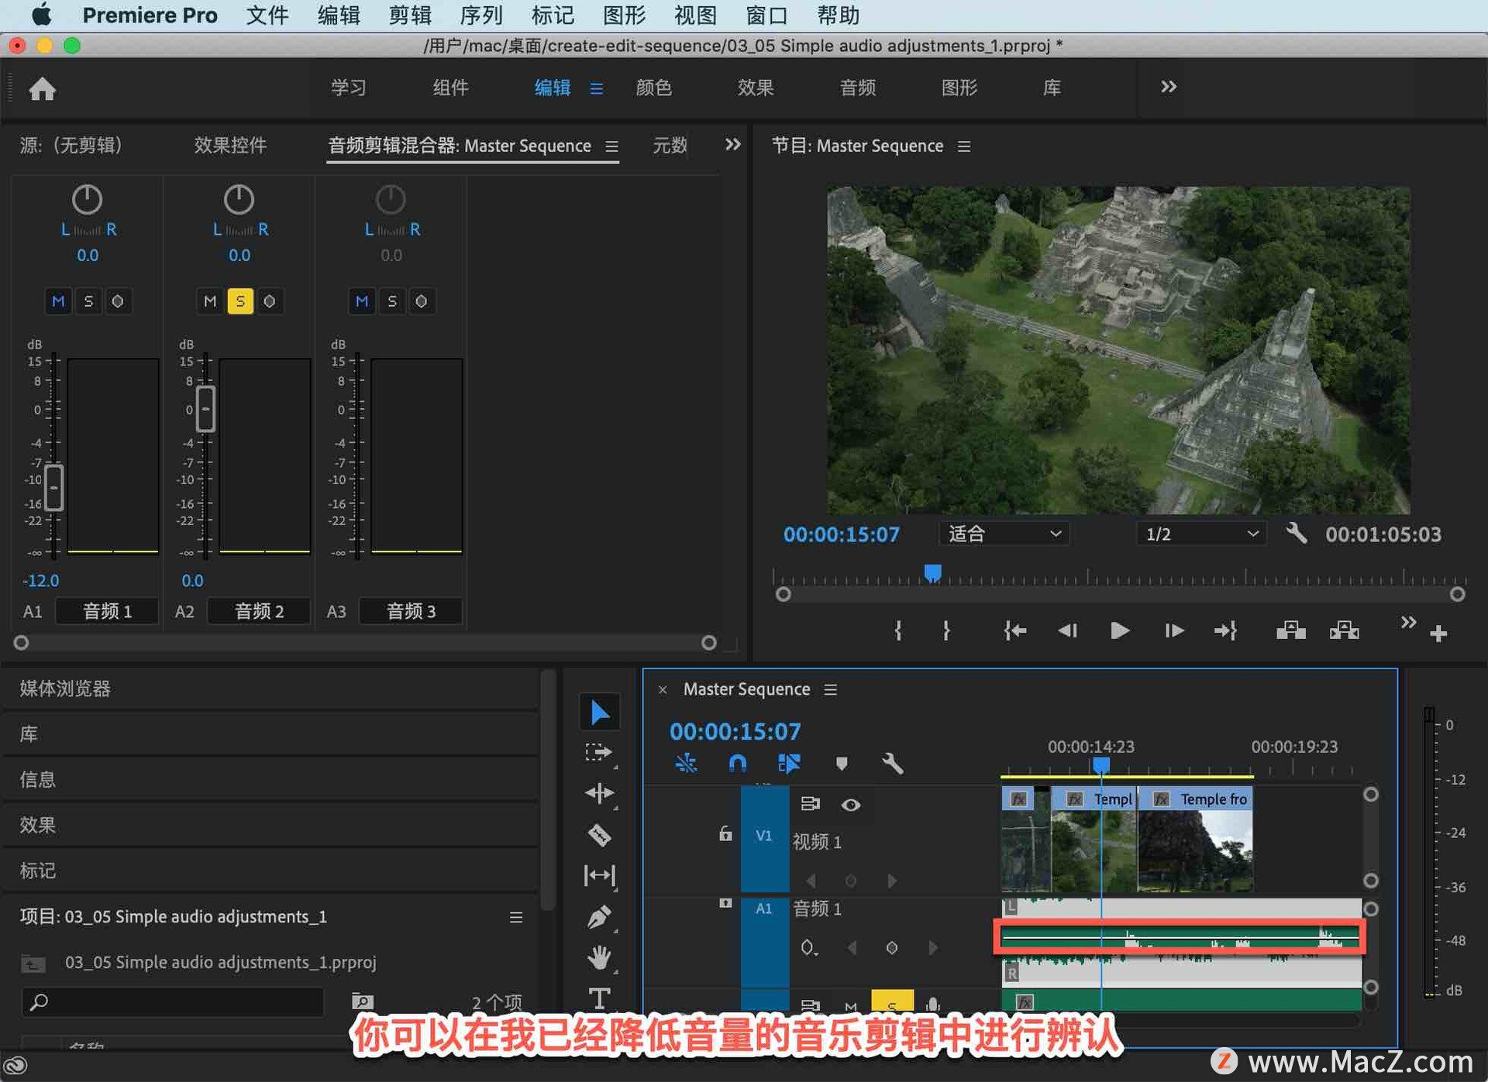Click the Home icon
1488x1082 pixels.
pos(43,89)
